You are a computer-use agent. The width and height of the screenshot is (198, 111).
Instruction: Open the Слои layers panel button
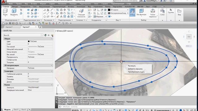162,12
